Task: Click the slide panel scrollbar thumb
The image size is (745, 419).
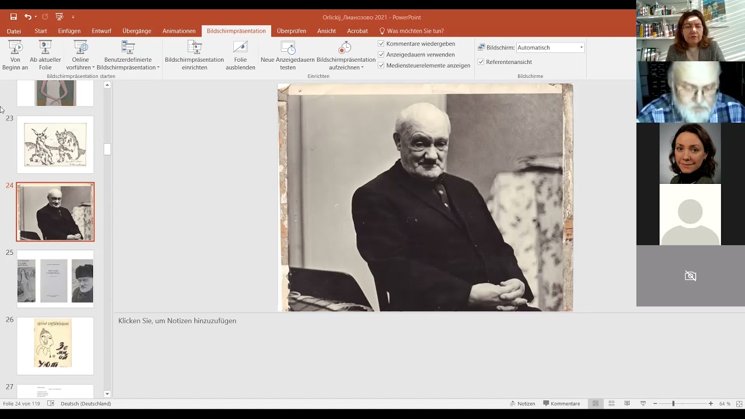Action: [x=107, y=150]
